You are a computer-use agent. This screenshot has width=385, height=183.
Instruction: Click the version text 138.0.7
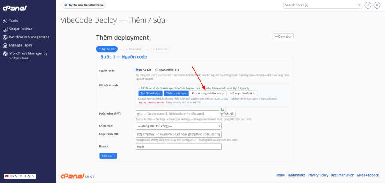(x=90, y=177)
